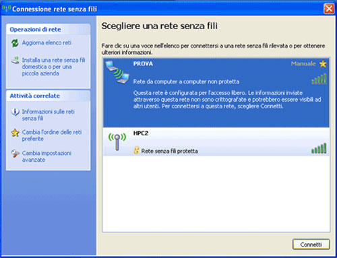Click the computer-to-computer network icon for PROVA
Viewport: 337px width, 258px height.
tap(117, 72)
